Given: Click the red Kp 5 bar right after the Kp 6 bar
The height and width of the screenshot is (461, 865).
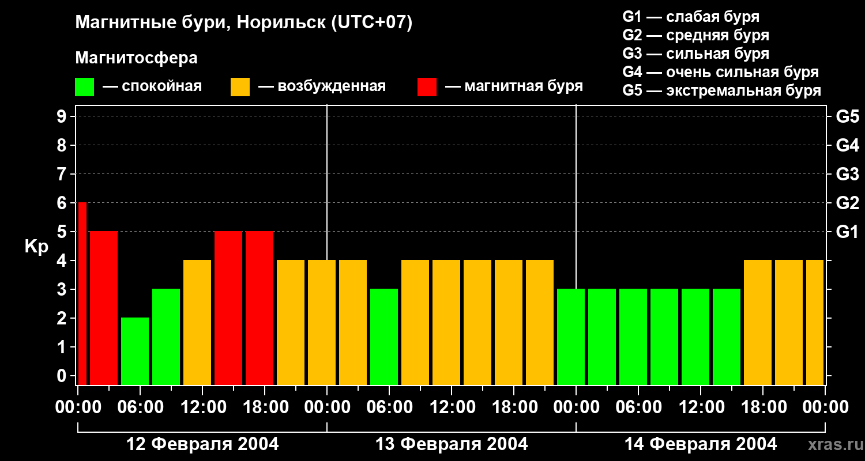Looking at the screenshot, I should click(x=104, y=308).
